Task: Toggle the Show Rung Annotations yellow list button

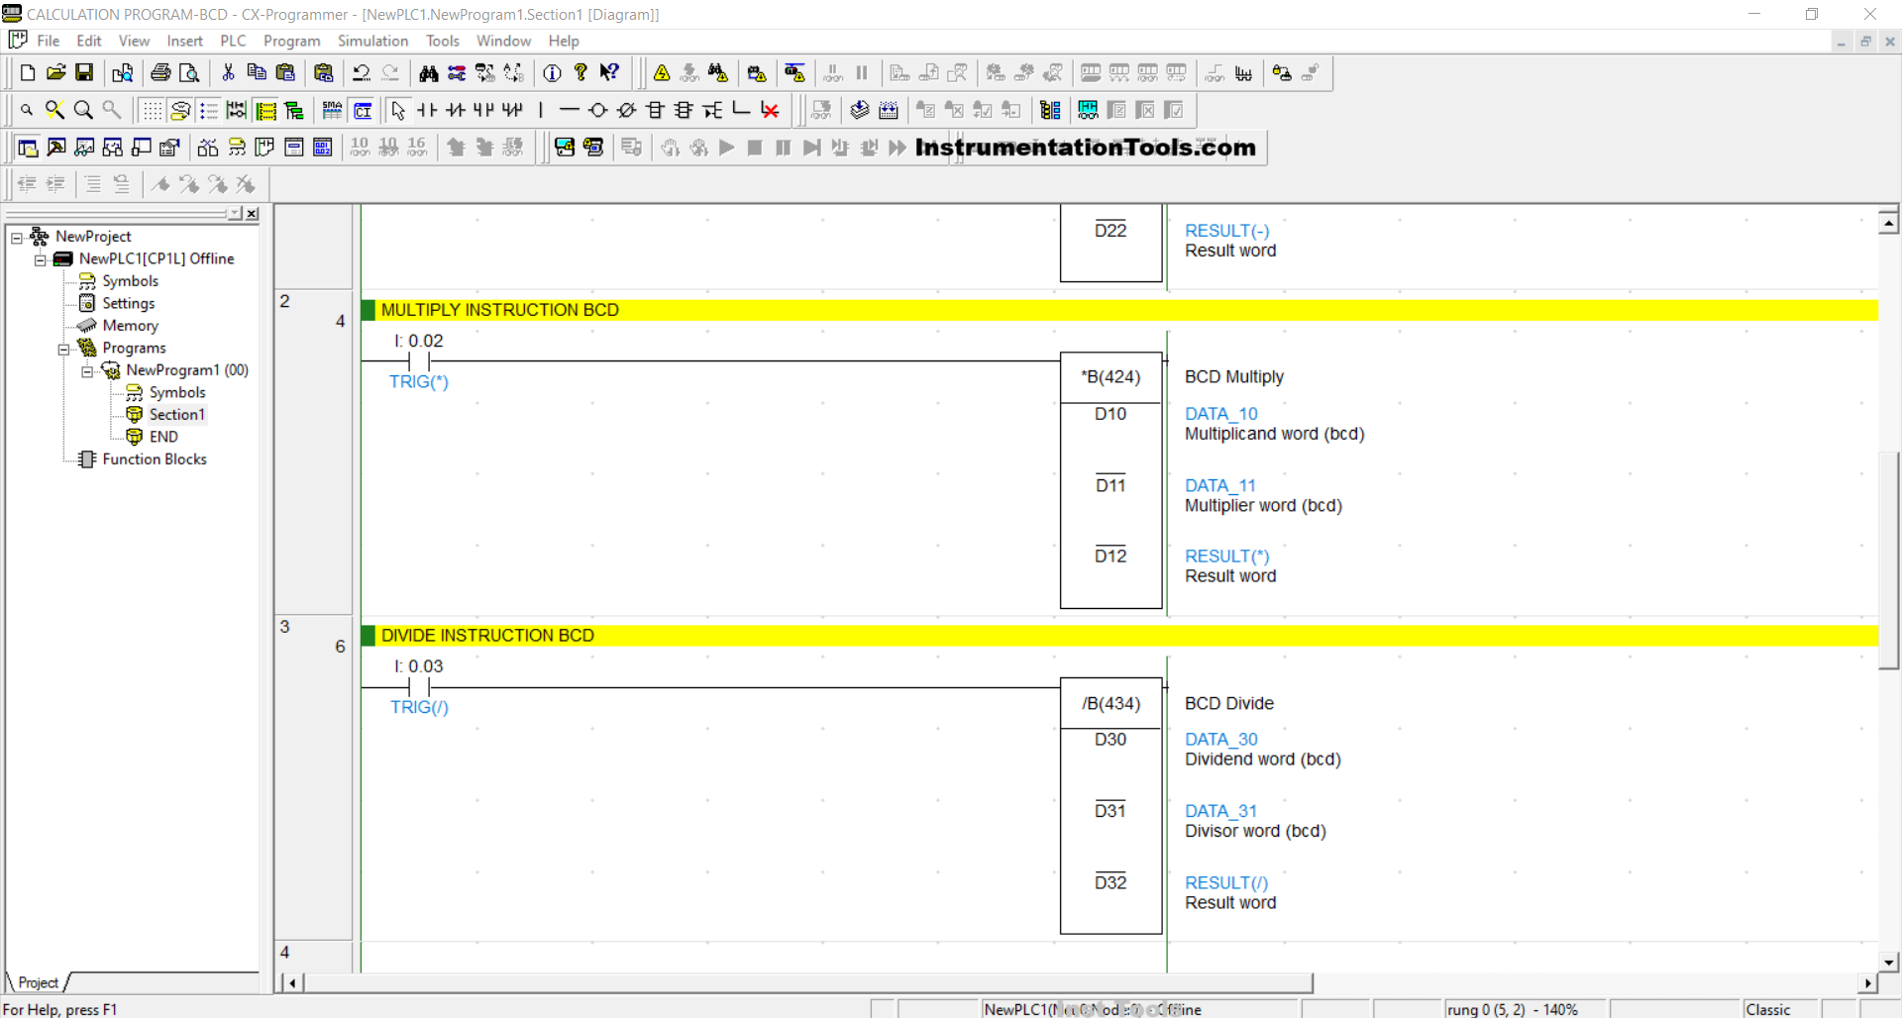Action: [266, 111]
